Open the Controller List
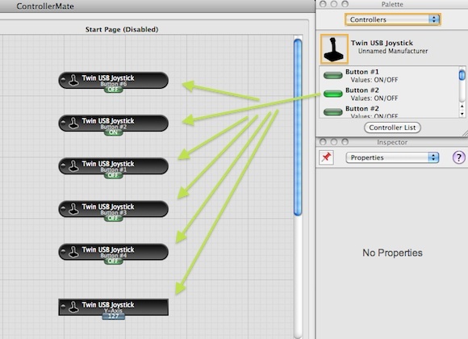Image resolution: width=468 pixels, height=339 pixels. pyautogui.click(x=392, y=128)
